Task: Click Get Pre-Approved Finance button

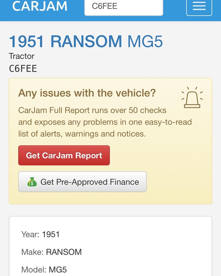Action: 83,182
